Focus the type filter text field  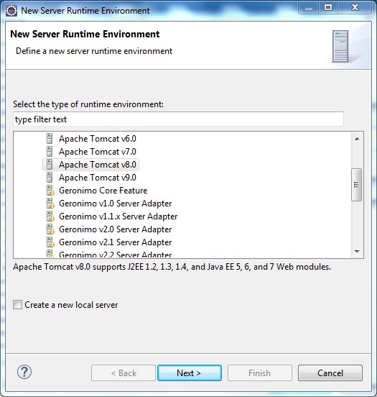[178, 119]
